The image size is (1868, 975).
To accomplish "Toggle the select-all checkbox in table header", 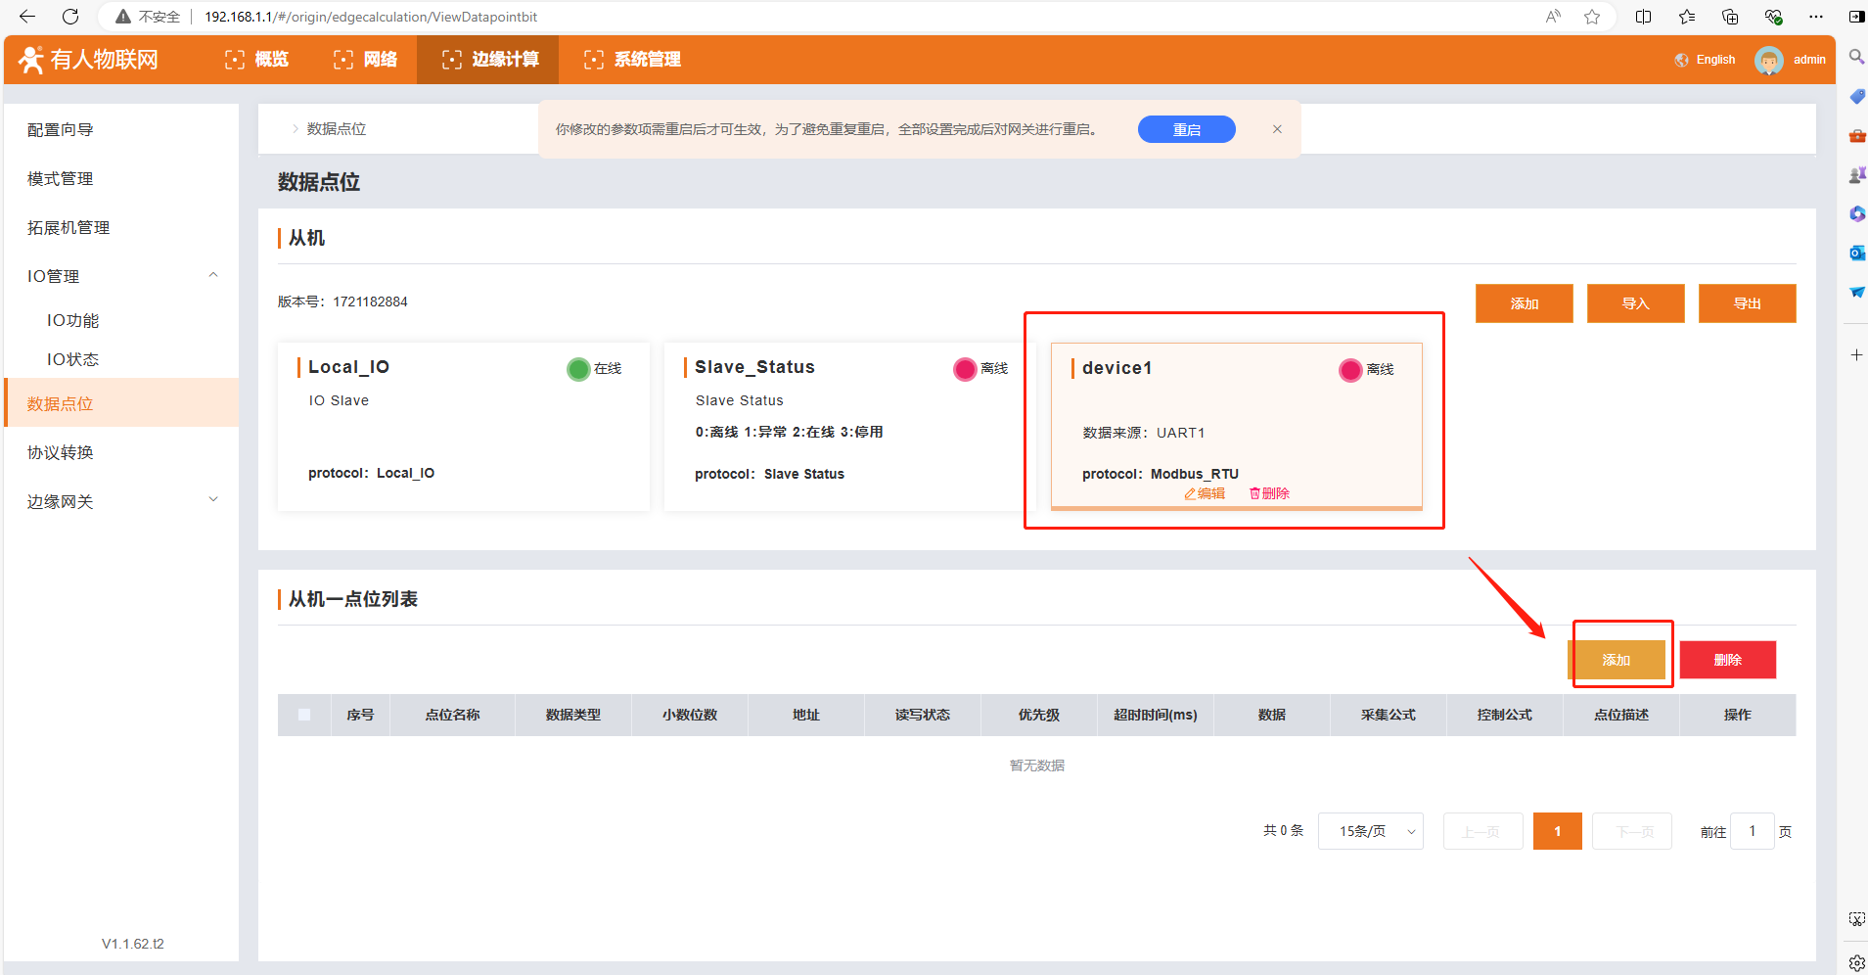I will pos(304,715).
